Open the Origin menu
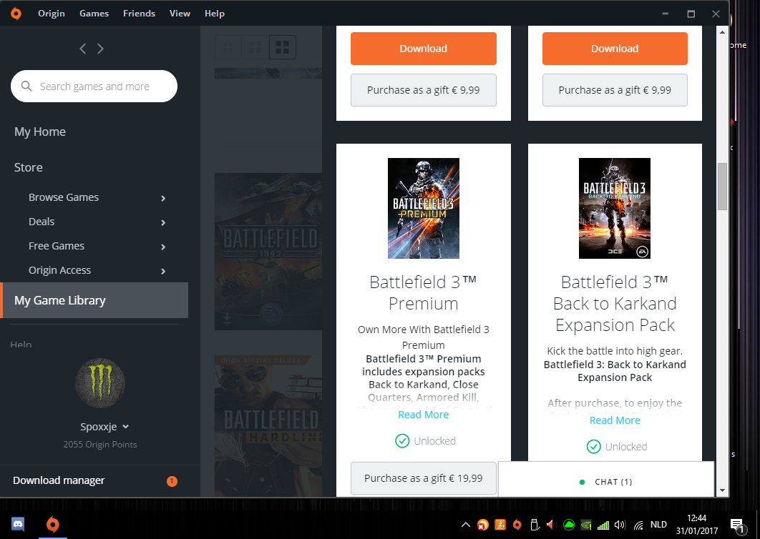Viewport: 760px width, 539px height. [52, 14]
